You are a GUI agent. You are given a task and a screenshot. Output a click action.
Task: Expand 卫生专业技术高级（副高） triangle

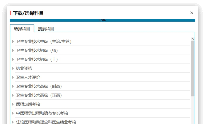point(13,86)
